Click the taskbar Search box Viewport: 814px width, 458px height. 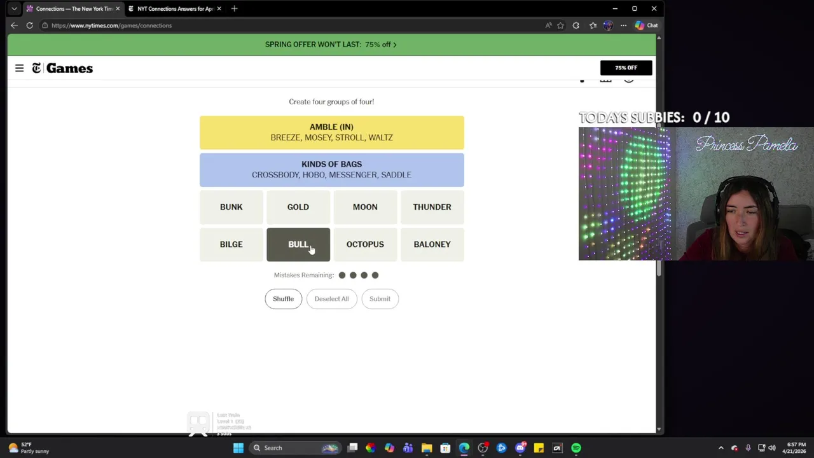point(294,448)
